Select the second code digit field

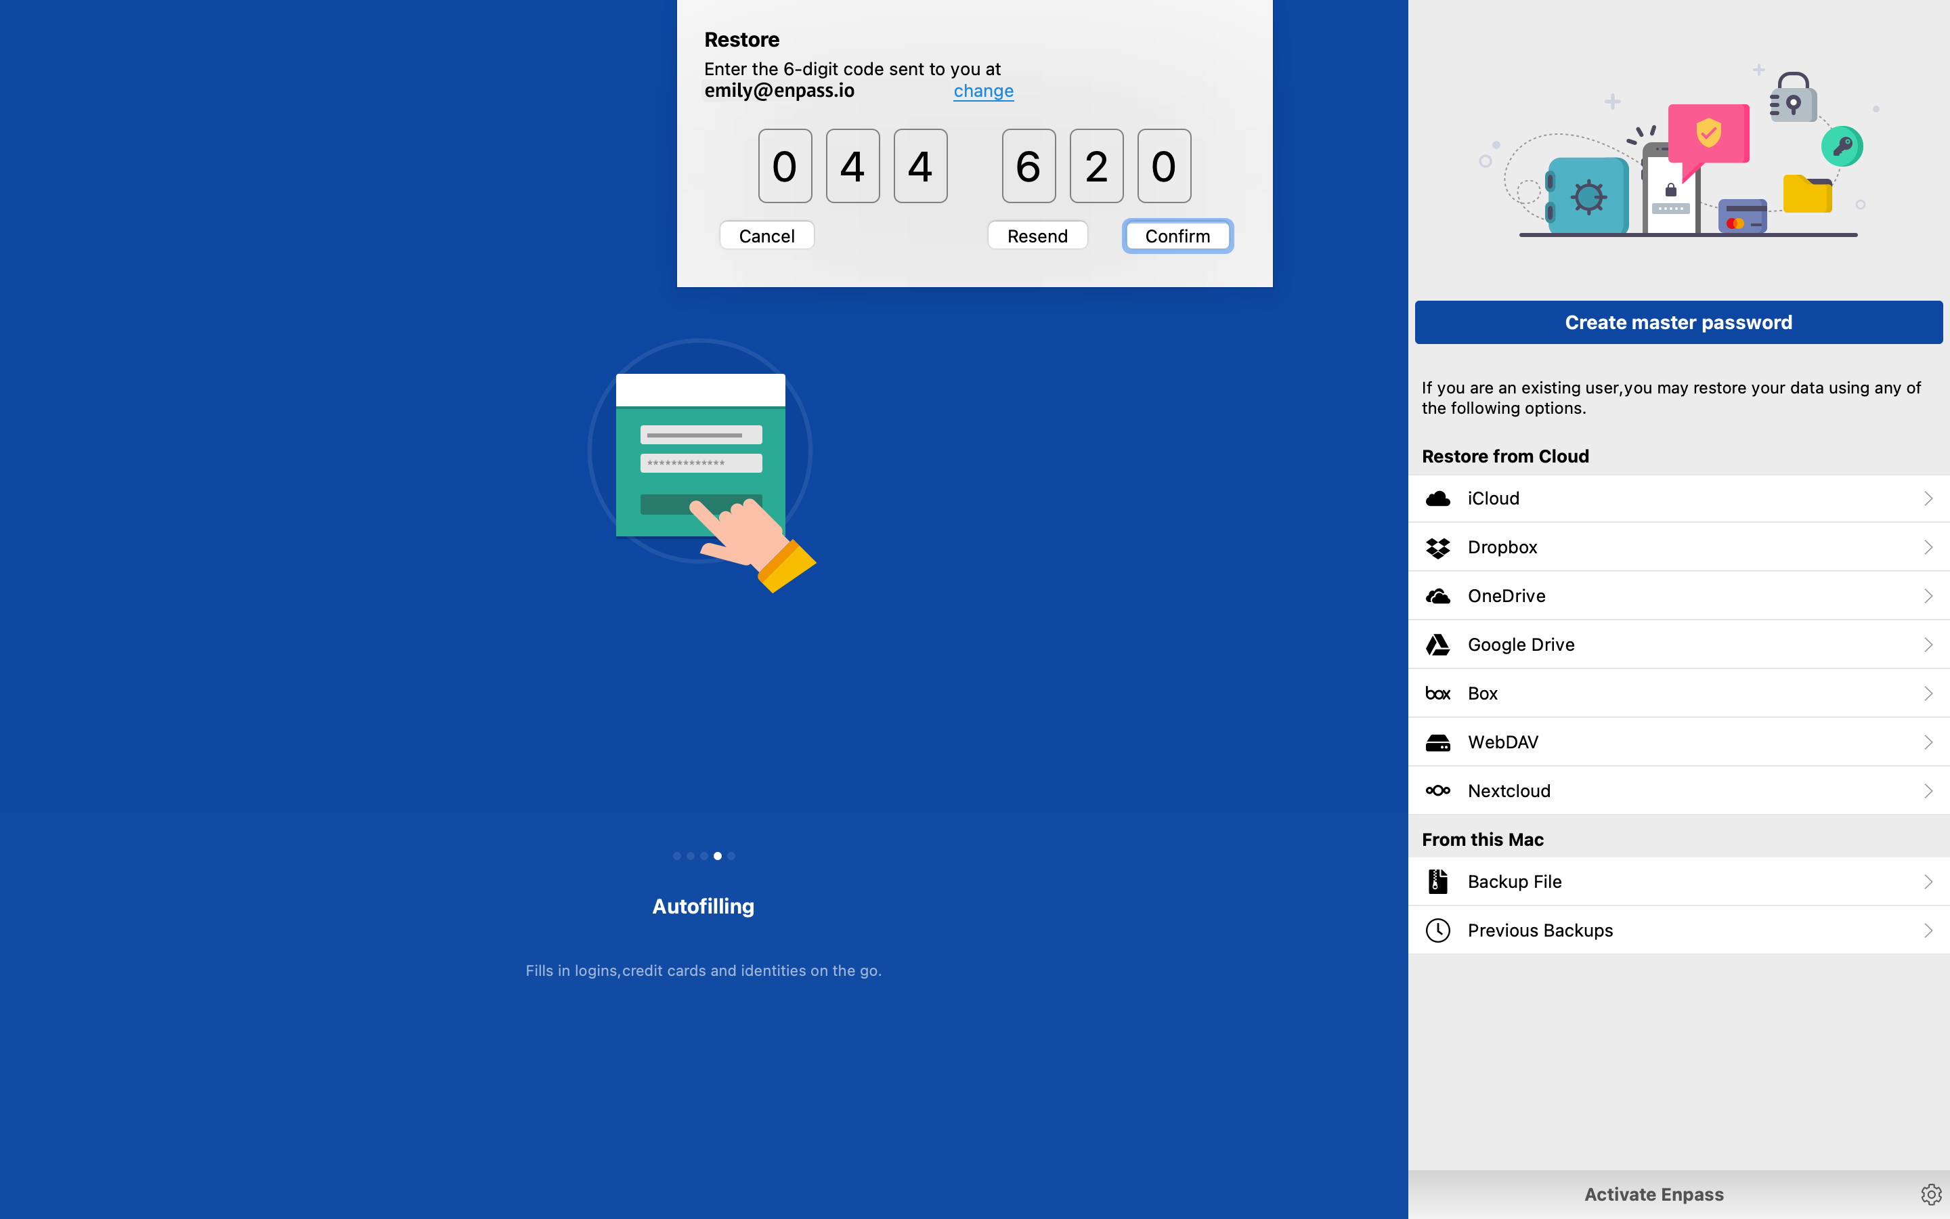click(852, 166)
